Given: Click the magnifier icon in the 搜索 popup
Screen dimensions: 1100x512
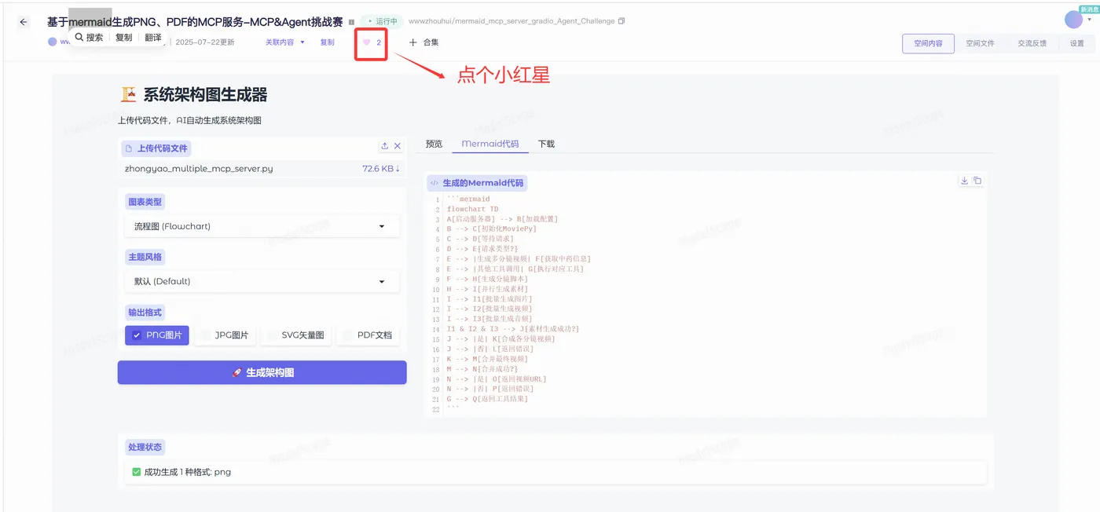Looking at the screenshot, I should tap(79, 37).
